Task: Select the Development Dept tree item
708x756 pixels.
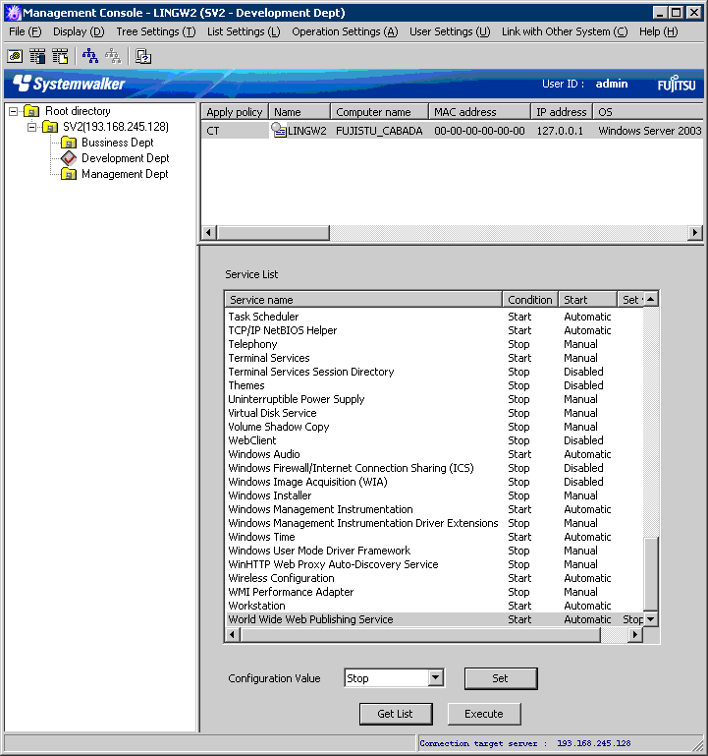Action: pos(126,158)
